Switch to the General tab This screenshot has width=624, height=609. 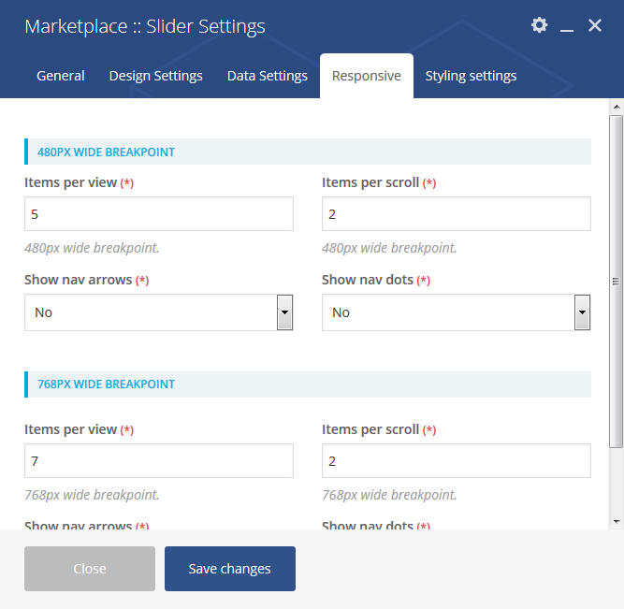coord(61,76)
